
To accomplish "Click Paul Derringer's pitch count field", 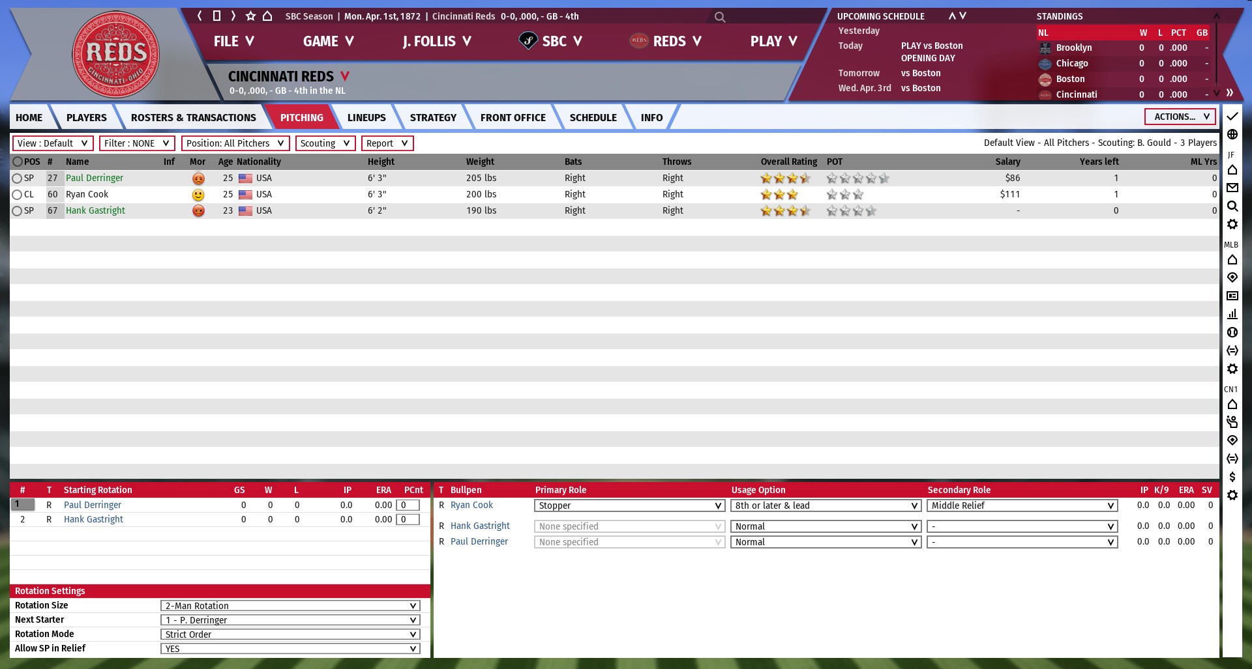I will point(408,505).
